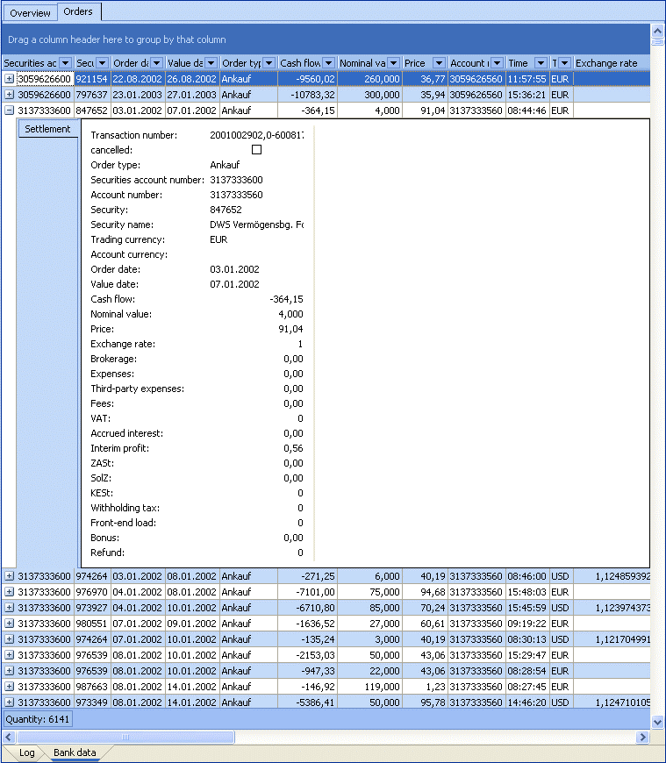666x763 pixels.
Task: Click the Exchange rate column header
Action: [606, 63]
